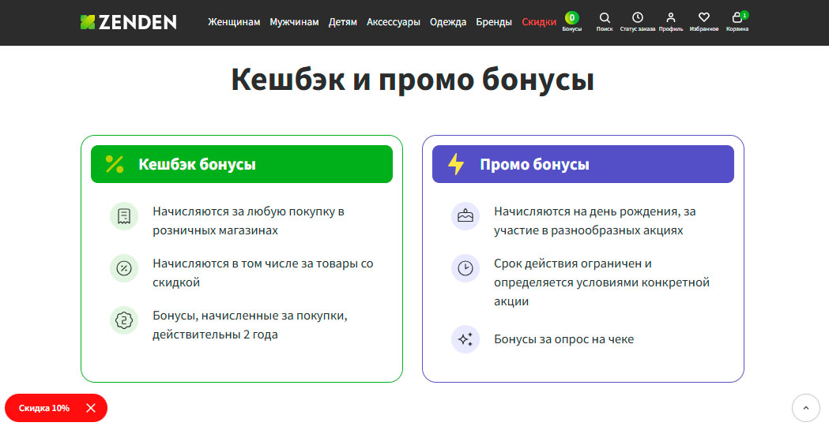Click the lightning icon in Промо бонусы header
829x430 pixels.
(456, 164)
